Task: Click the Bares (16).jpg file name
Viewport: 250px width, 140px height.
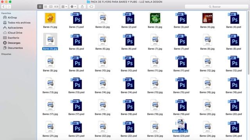Action: pyautogui.click(x=207, y=93)
